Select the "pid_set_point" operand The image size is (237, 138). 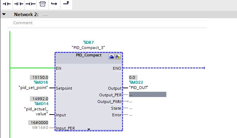tap(33, 88)
